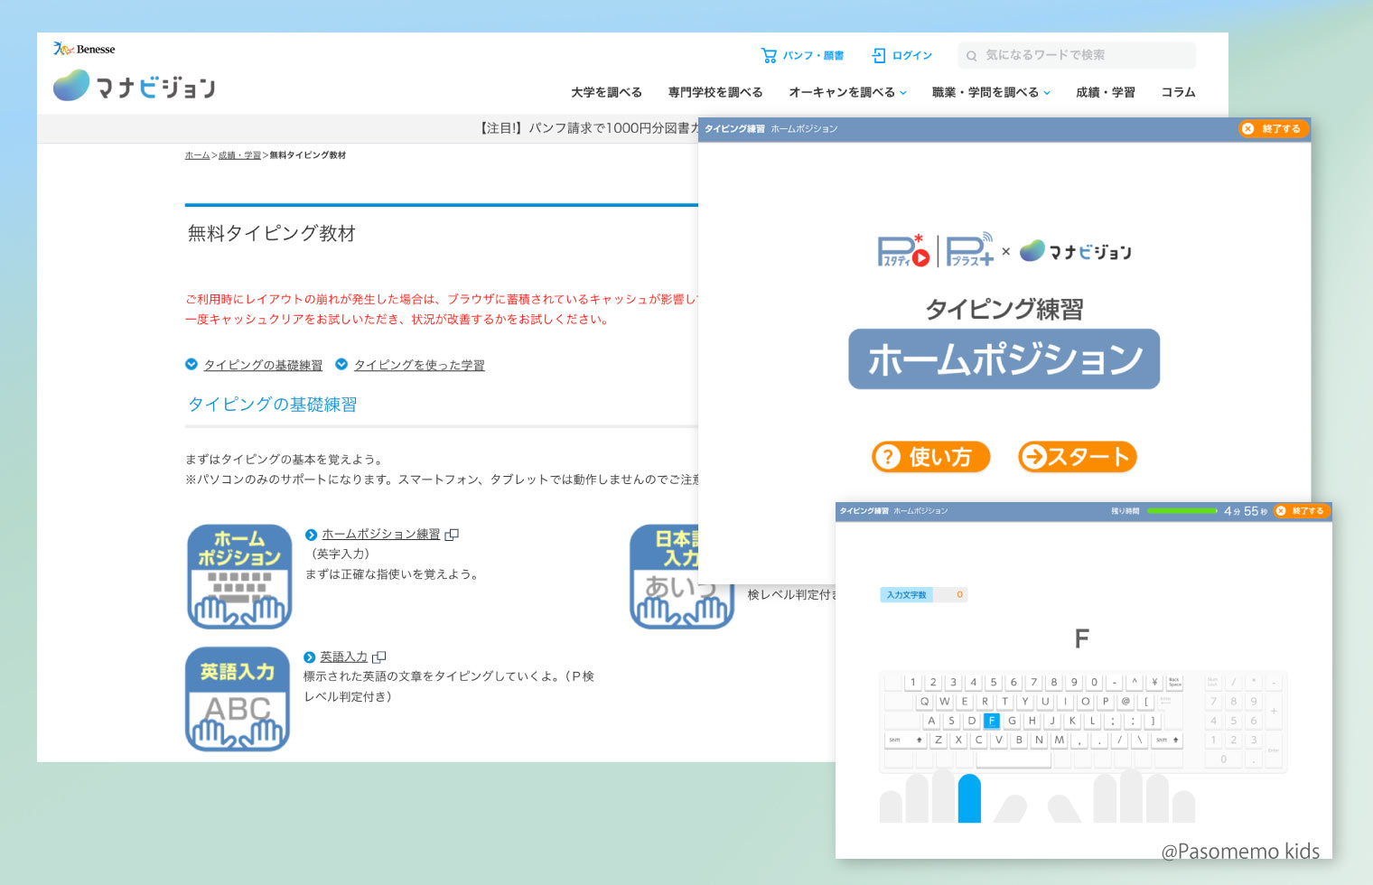Image resolution: width=1373 pixels, height=885 pixels.
Task: Click new-window icon beside 英語入力
Action: coord(379,657)
